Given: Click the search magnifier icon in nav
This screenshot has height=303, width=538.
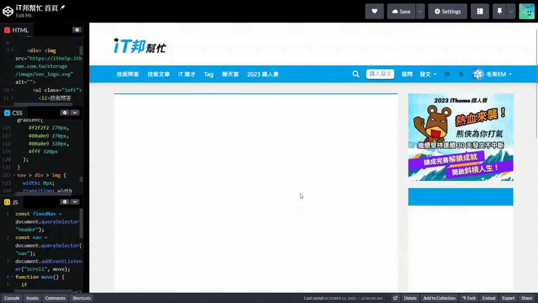Looking at the screenshot, I should tap(356, 74).
